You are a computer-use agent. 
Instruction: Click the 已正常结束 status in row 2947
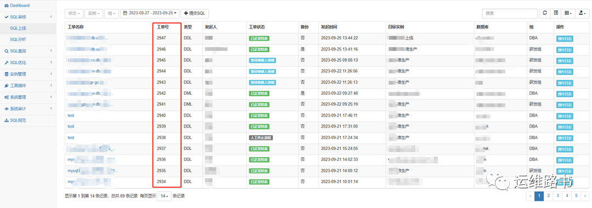259,38
